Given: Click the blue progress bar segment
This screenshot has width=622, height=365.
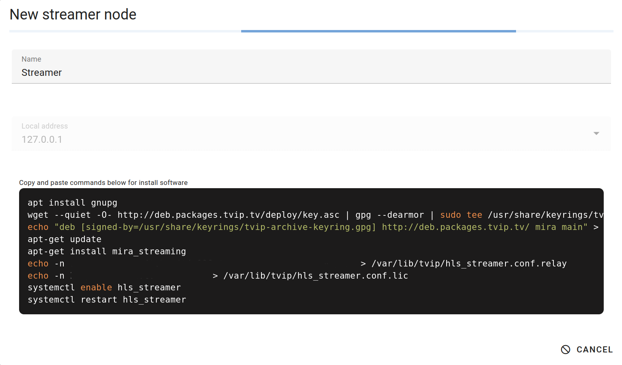Looking at the screenshot, I should tap(378, 31).
